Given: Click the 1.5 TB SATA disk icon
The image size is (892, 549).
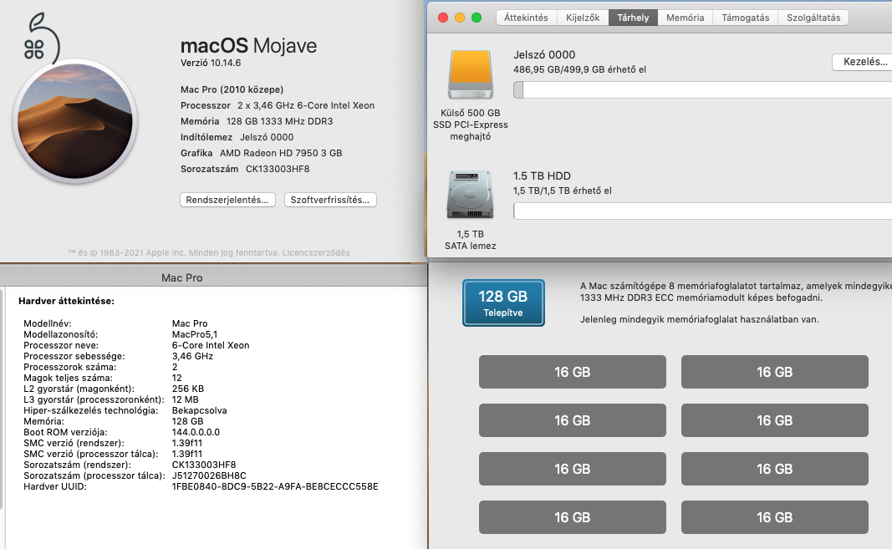Looking at the screenshot, I should (x=470, y=196).
